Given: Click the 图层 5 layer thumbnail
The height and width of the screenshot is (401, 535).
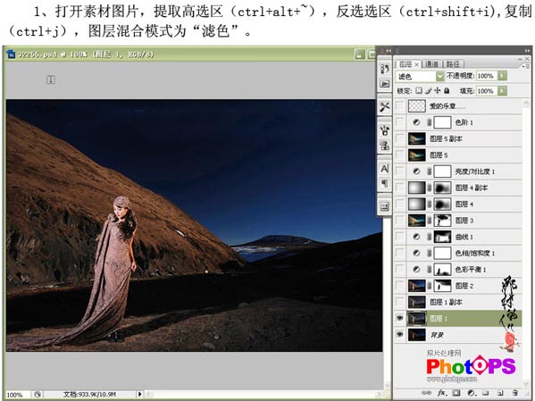Looking at the screenshot, I should 417,155.
